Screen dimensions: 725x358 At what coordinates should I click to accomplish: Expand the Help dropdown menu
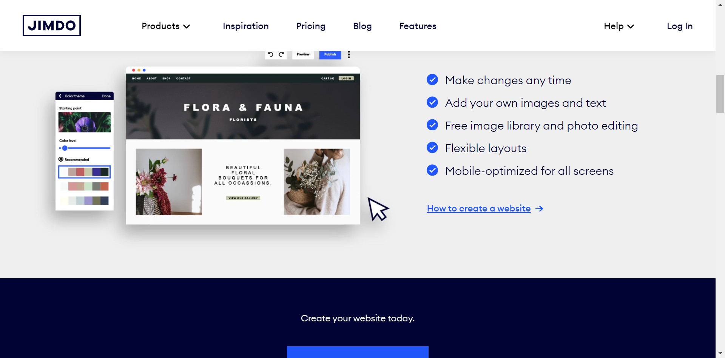pyautogui.click(x=619, y=26)
